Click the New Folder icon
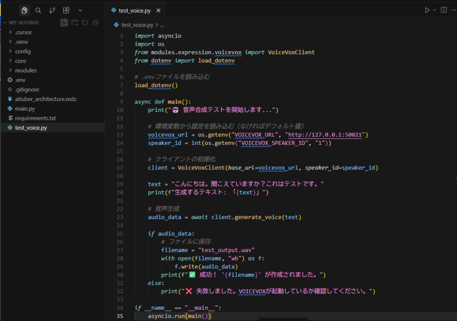The width and height of the screenshot is (457, 321). [x=75, y=22]
